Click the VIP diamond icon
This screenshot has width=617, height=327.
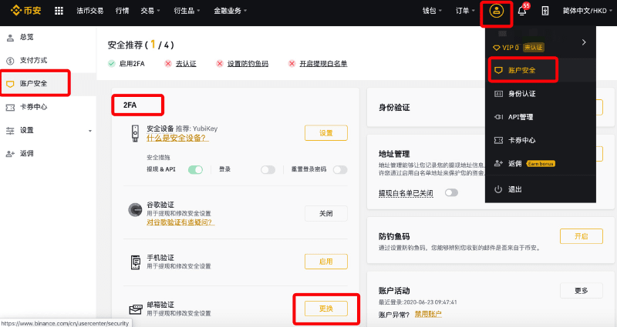tap(497, 48)
